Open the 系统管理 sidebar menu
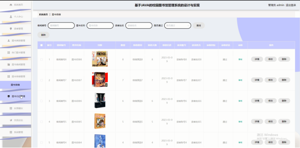 pyautogui.click(x=16, y=132)
